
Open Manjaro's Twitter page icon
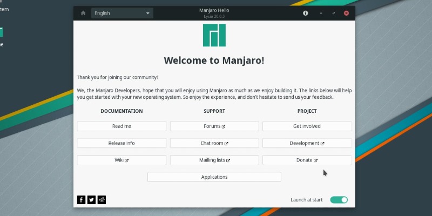(x=92, y=200)
